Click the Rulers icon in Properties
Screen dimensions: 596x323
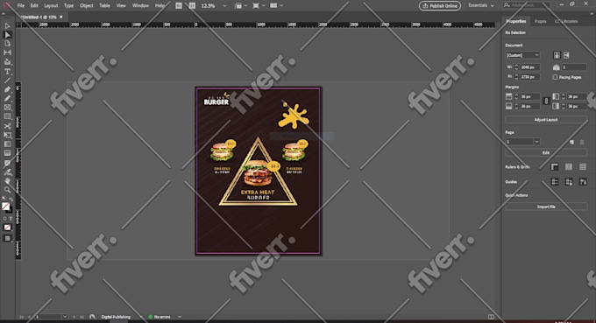(x=555, y=167)
